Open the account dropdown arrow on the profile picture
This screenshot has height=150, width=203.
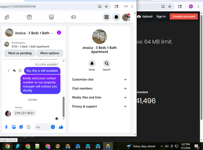(129, 20)
